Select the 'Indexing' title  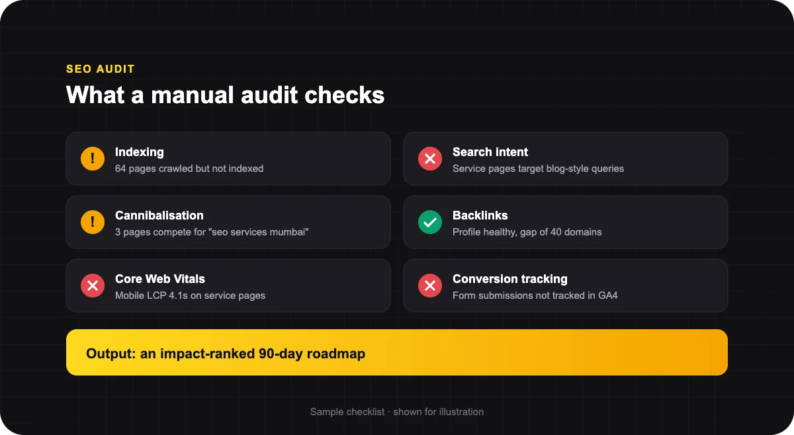tap(140, 152)
